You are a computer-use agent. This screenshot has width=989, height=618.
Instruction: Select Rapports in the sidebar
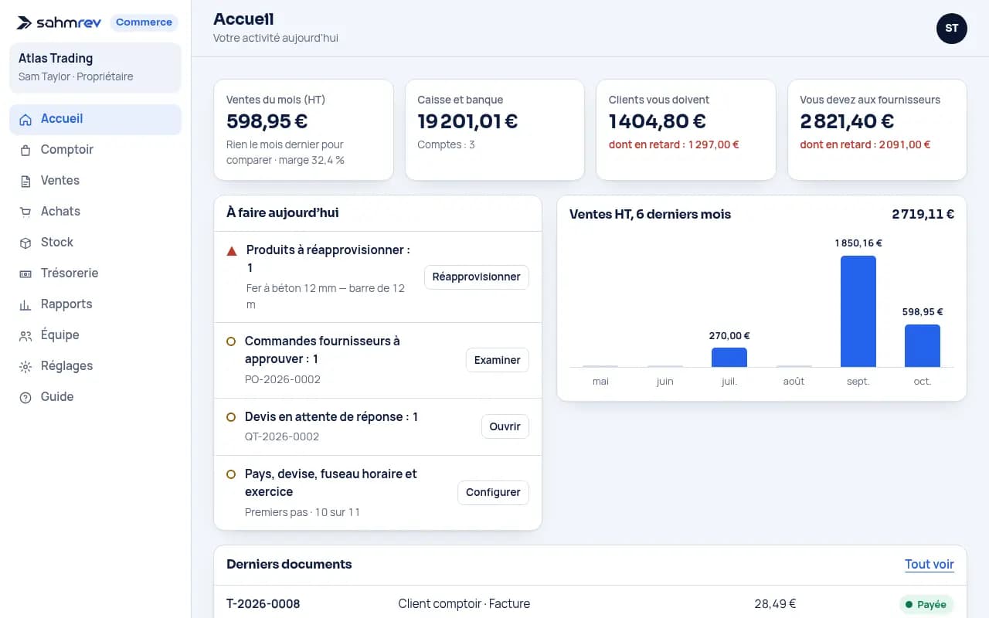click(96, 304)
